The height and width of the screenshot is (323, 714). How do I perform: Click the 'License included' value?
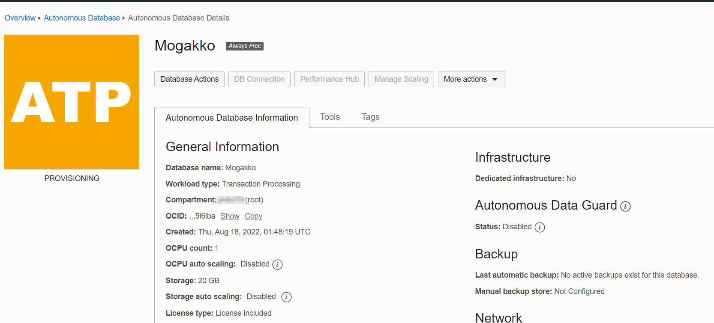tap(243, 313)
